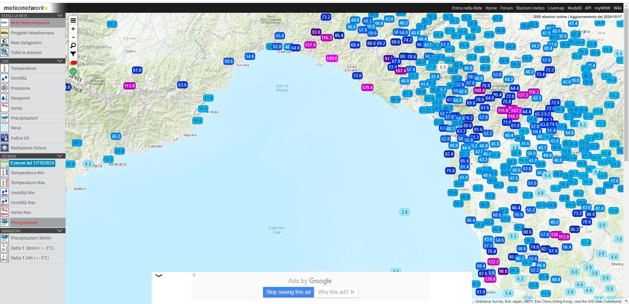
Task: Open API in top navigation
Action: [588, 8]
